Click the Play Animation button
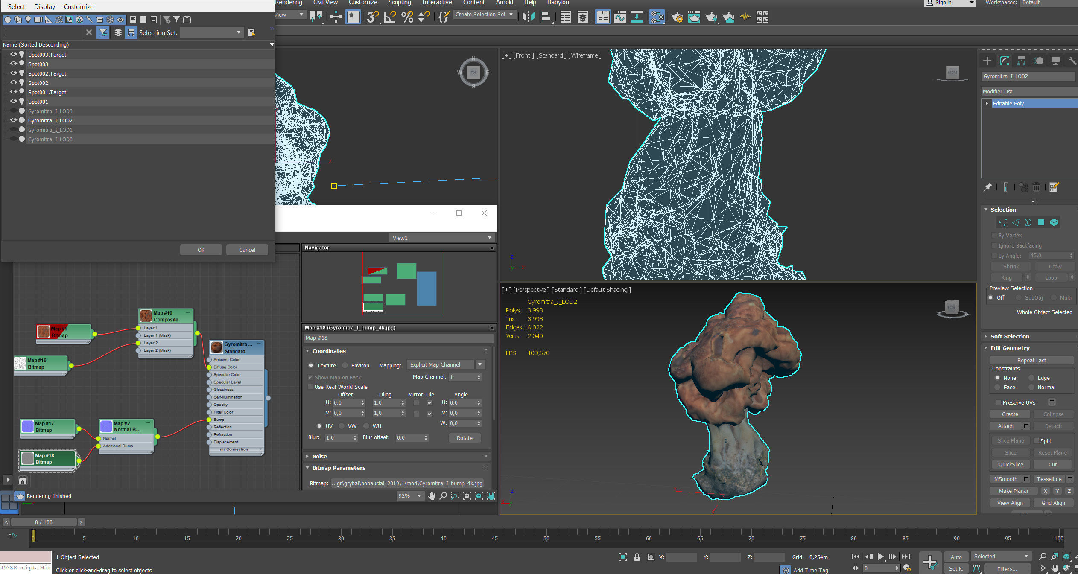This screenshot has height=574, width=1078. click(880, 557)
